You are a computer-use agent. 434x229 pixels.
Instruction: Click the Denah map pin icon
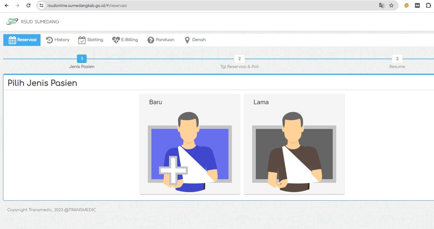coord(187,40)
